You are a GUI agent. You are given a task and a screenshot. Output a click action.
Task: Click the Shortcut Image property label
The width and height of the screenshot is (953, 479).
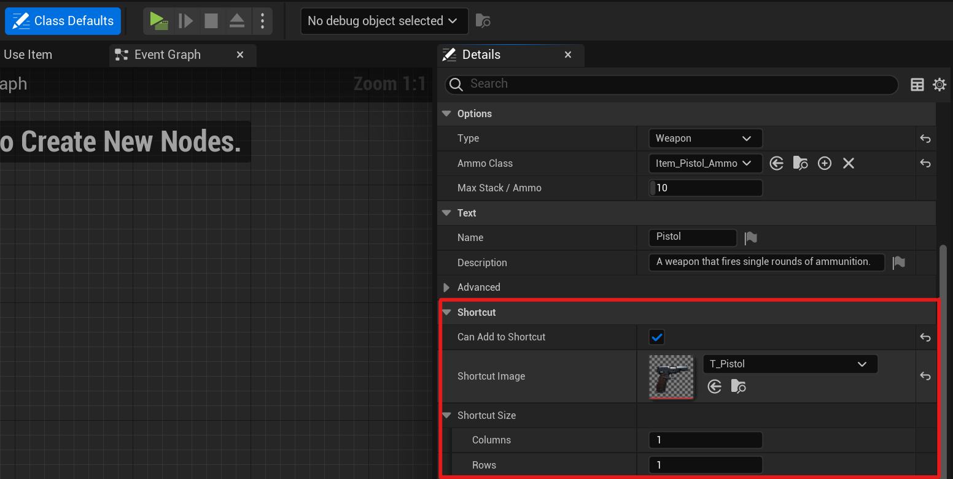tap(491, 376)
